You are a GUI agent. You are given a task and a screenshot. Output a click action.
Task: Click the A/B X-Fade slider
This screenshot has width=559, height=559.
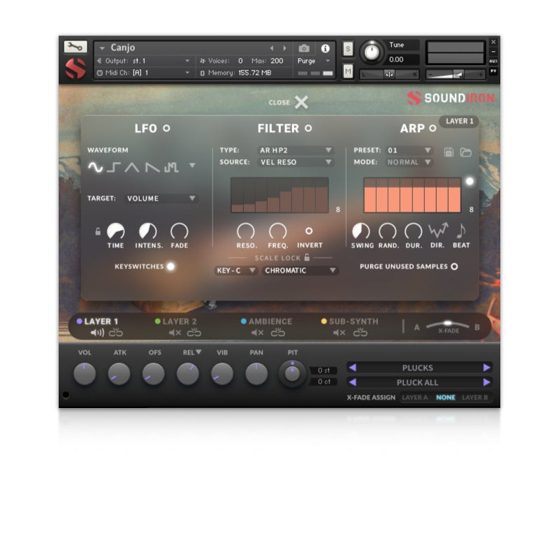click(448, 326)
